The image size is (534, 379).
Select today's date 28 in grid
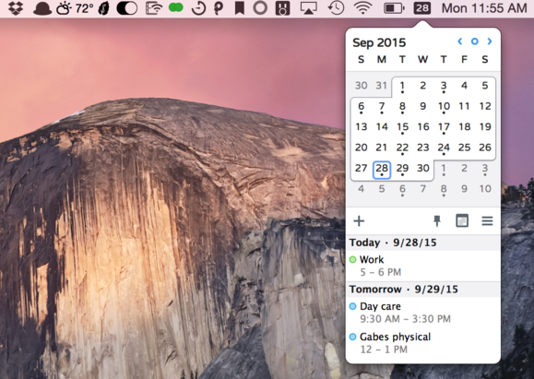(382, 170)
